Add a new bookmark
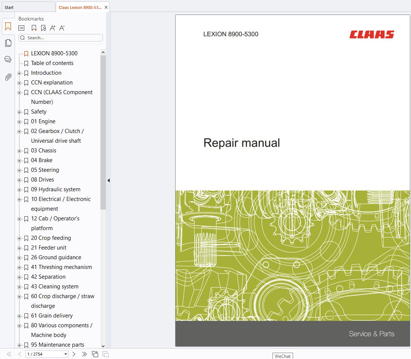 34,28
